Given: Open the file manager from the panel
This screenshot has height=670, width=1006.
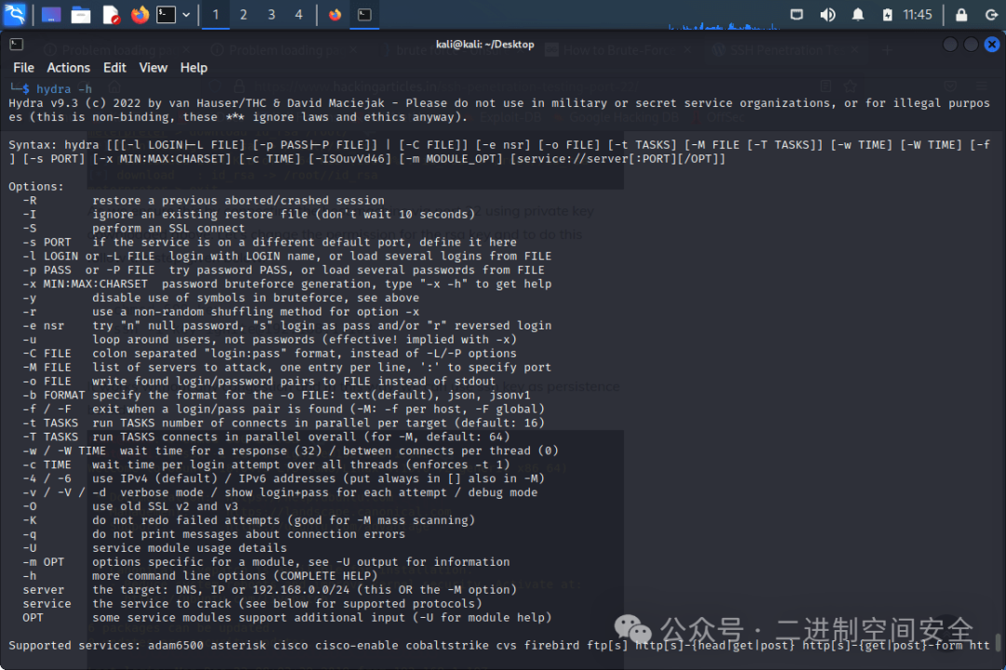Looking at the screenshot, I should pos(81,14).
